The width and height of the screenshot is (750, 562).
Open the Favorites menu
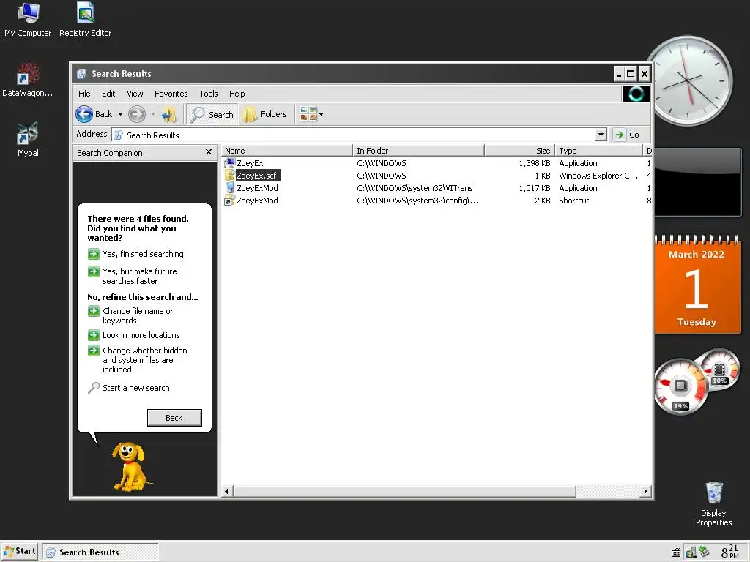[x=171, y=94]
